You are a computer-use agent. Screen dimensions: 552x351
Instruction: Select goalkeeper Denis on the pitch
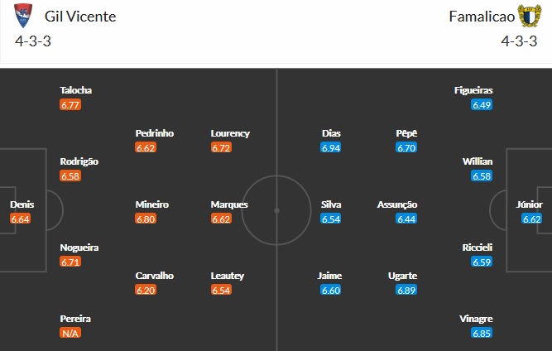coord(22,204)
